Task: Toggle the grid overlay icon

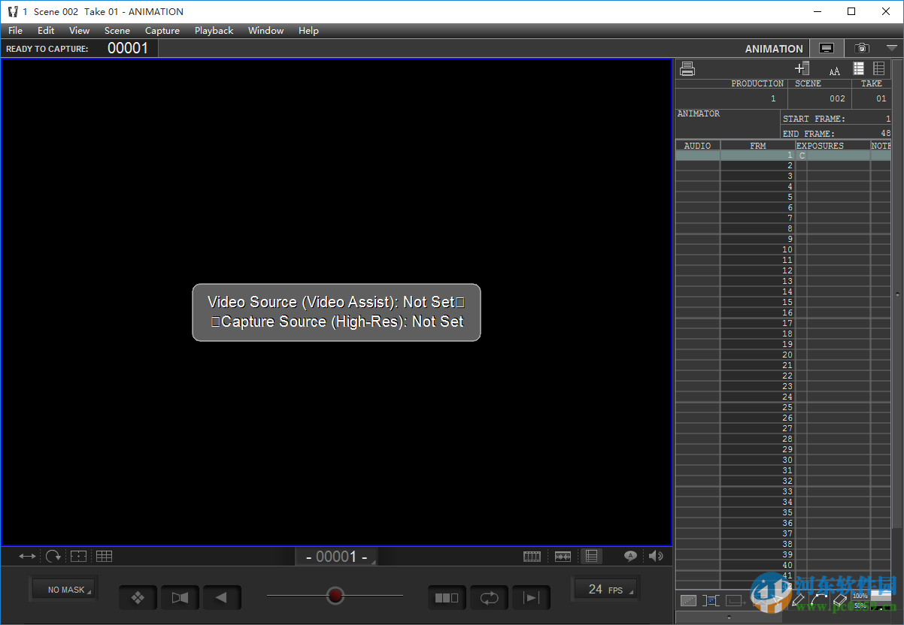Action: click(x=104, y=557)
